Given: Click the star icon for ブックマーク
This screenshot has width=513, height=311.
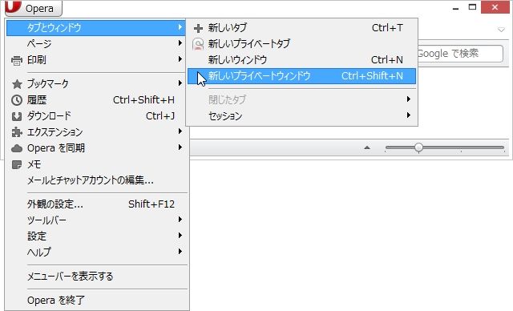Looking at the screenshot, I should 17,84.
